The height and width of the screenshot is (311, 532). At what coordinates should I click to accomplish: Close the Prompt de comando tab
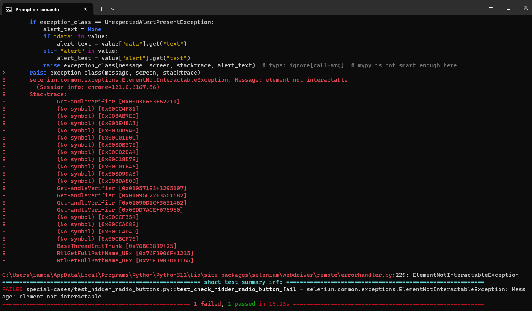tap(85, 9)
